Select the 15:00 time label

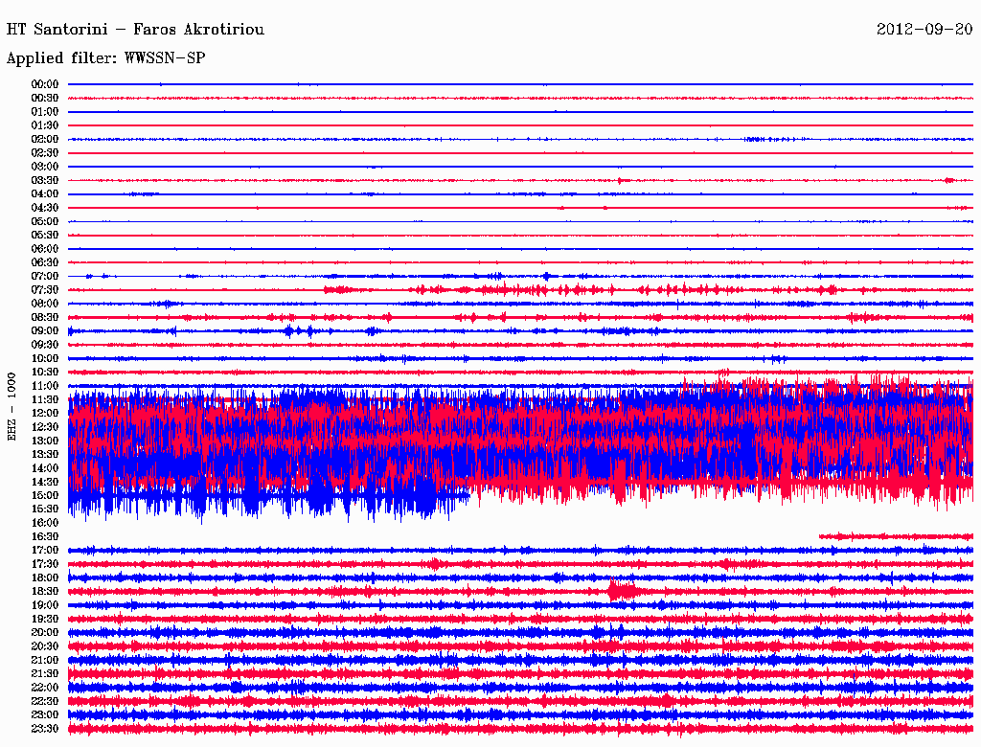45,496
